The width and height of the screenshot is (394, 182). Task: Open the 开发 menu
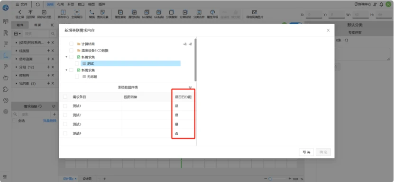71,4
